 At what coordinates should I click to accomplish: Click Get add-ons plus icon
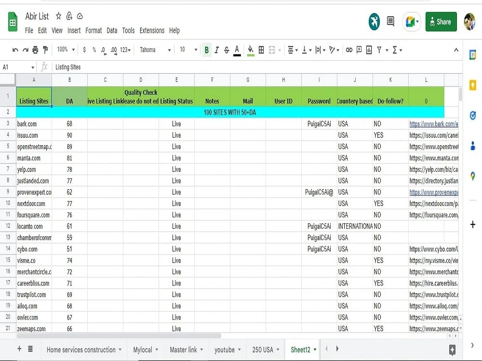(x=473, y=224)
